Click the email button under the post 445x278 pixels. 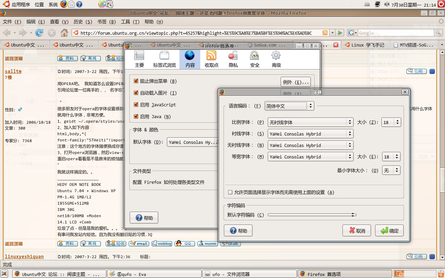pos(139,244)
